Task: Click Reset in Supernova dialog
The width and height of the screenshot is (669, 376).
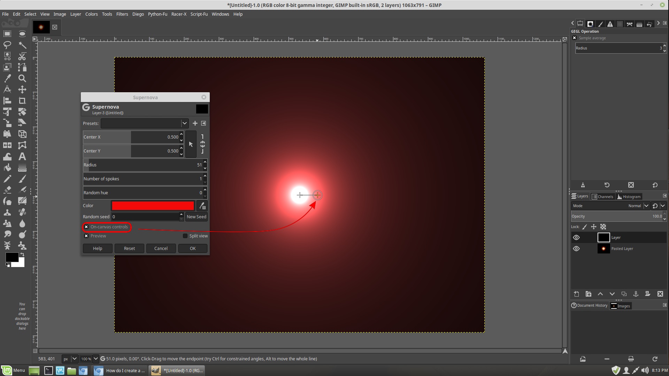Action: click(x=129, y=248)
